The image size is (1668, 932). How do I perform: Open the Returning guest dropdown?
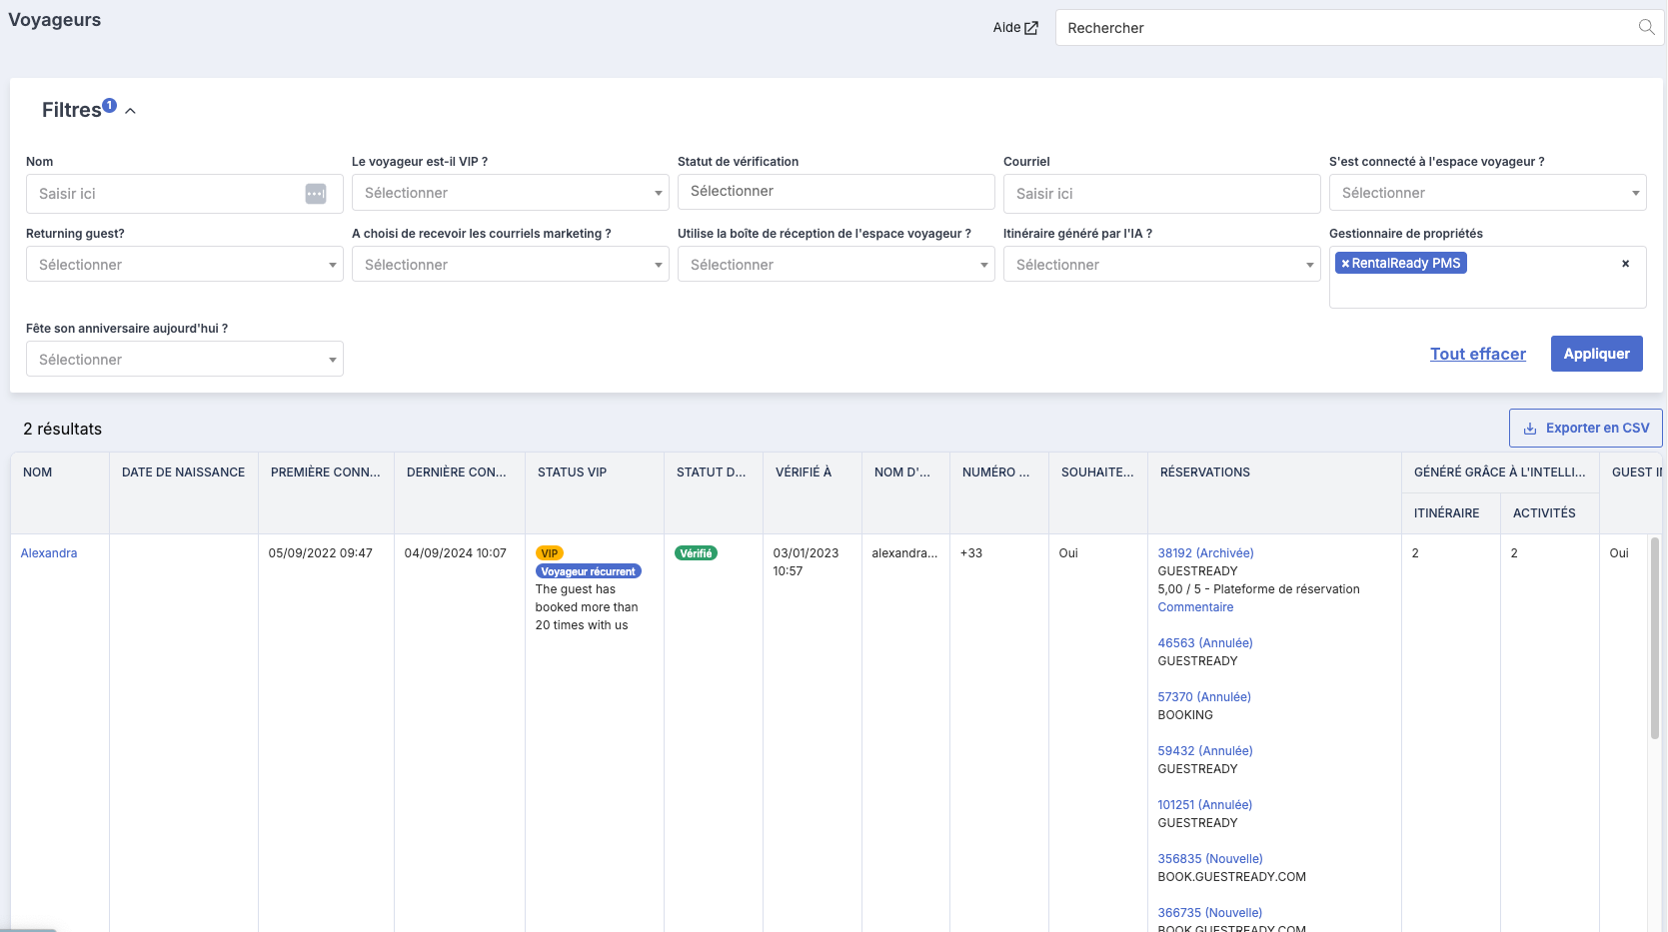185,265
